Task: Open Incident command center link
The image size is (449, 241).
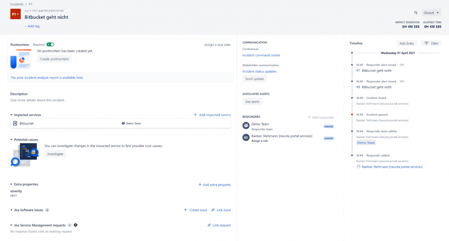Action: tap(261, 55)
